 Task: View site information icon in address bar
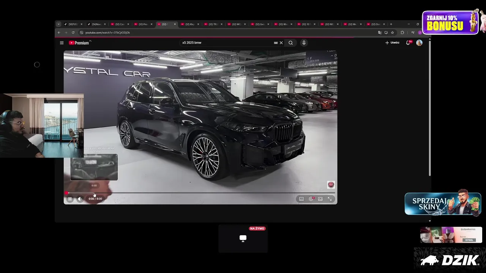tap(81, 33)
